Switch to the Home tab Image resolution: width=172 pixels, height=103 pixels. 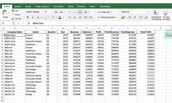click(7, 6)
